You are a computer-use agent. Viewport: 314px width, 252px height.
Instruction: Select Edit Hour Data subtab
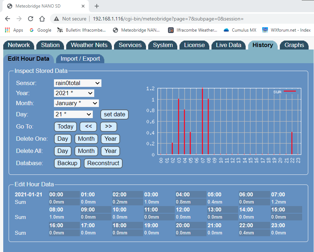pos(28,59)
